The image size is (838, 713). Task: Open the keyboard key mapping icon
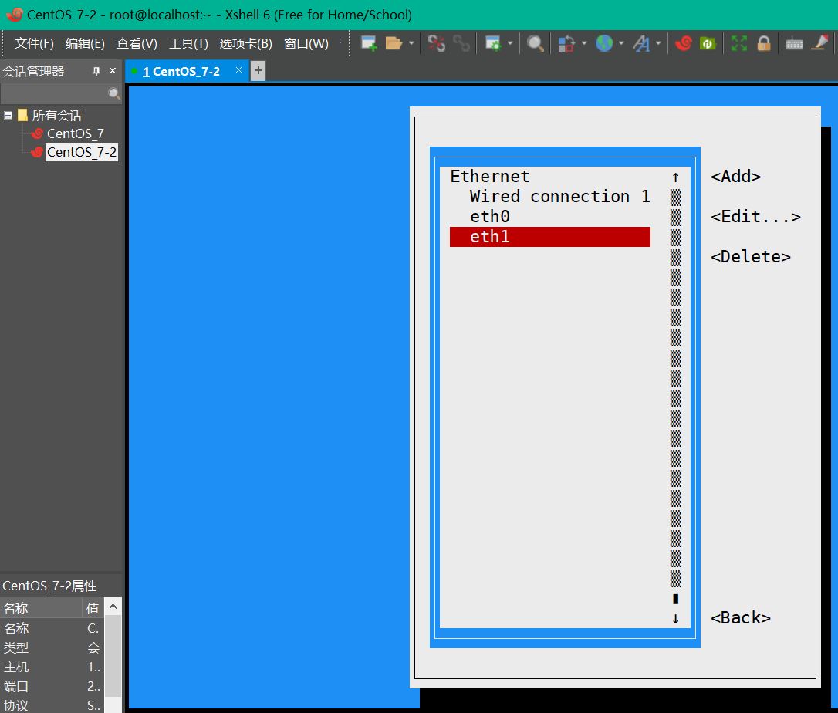pyautogui.click(x=795, y=44)
